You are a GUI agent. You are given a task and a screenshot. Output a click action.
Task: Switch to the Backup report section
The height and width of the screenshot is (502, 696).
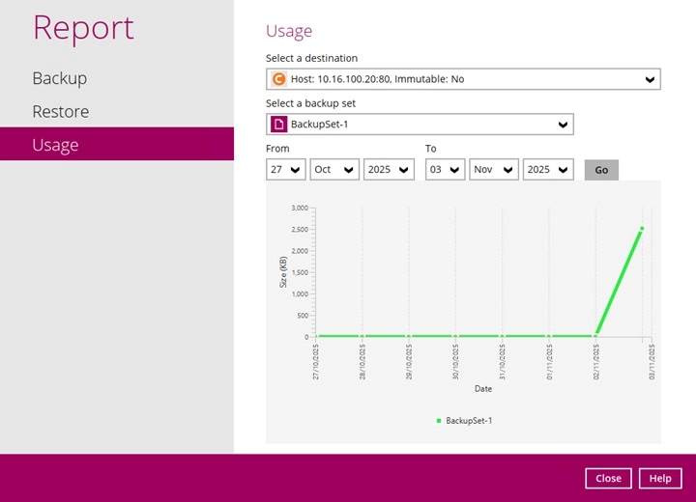[60, 78]
